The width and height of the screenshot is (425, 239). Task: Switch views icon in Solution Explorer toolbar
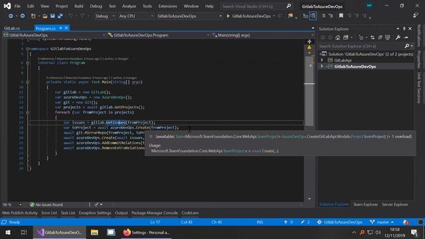[x=345, y=37]
